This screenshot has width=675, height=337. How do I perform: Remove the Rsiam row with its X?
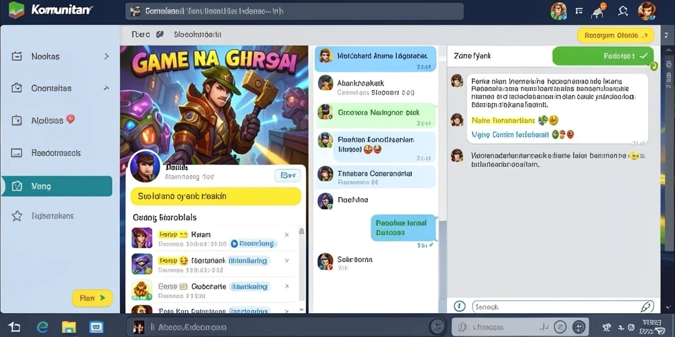tap(287, 235)
